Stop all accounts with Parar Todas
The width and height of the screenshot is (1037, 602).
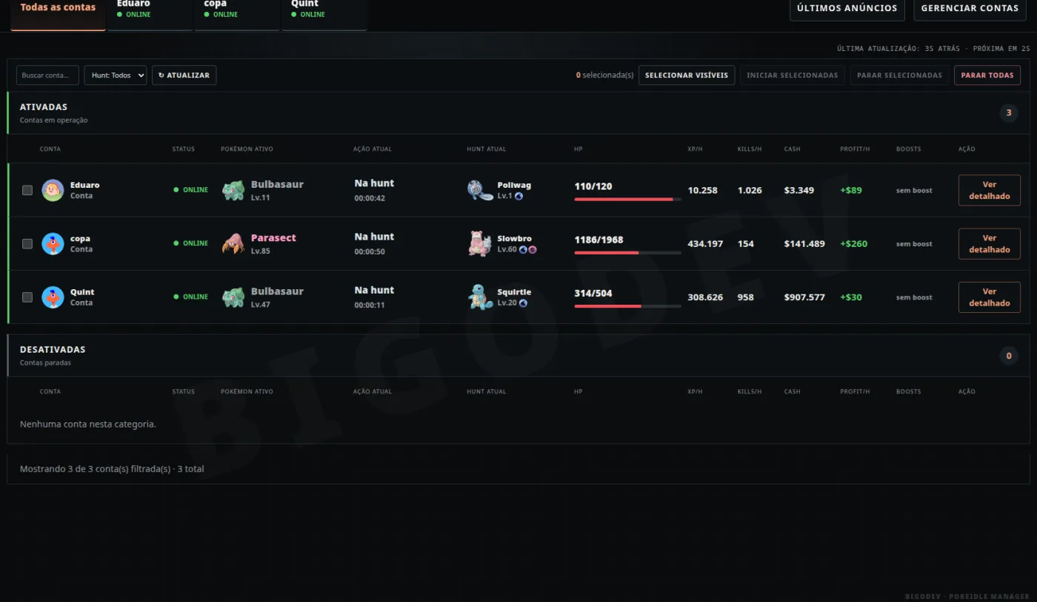[987, 75]
